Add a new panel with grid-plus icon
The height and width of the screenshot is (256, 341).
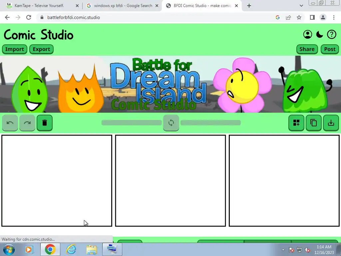[x=296, y=123]
